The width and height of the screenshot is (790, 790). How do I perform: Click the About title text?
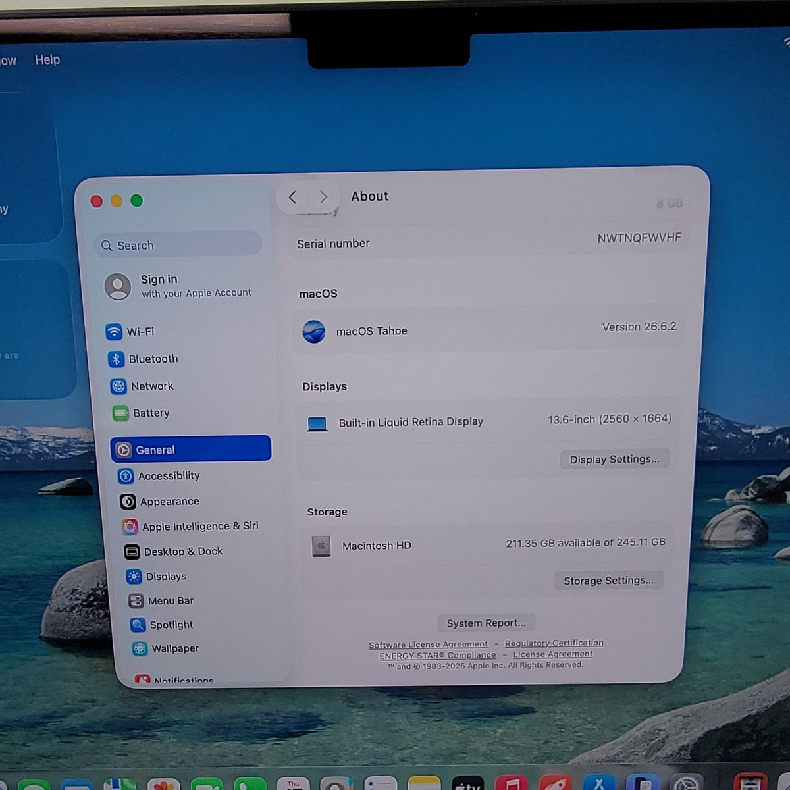point(369,196)
